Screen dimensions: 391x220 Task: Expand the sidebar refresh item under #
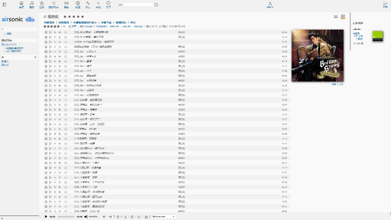(x=9, y=34)
